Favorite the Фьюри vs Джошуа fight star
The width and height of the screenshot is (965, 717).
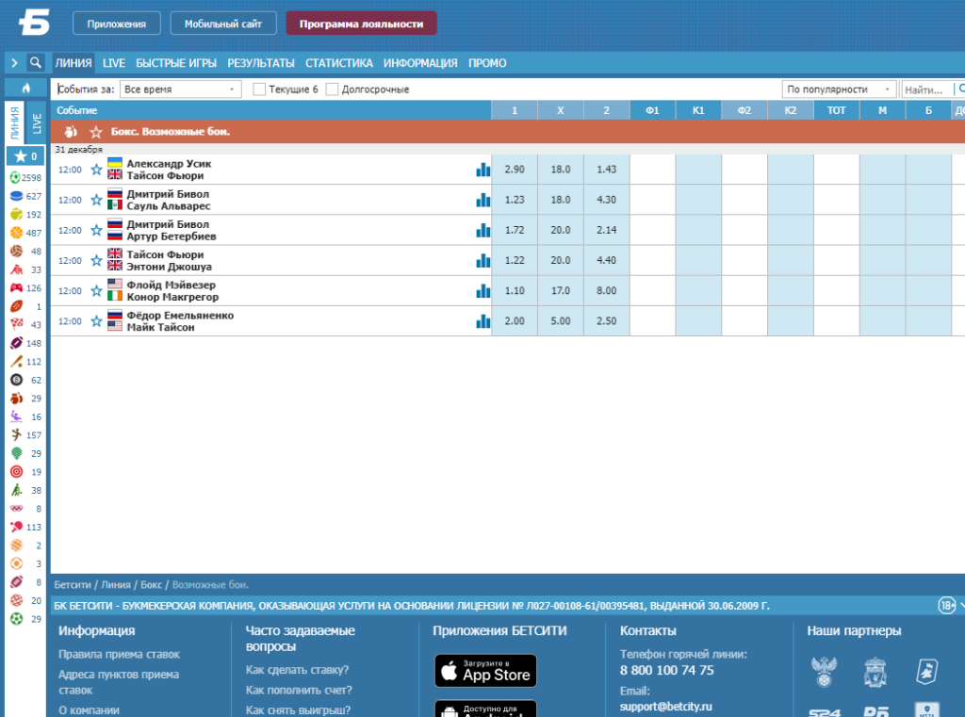[x=96, y=260]
